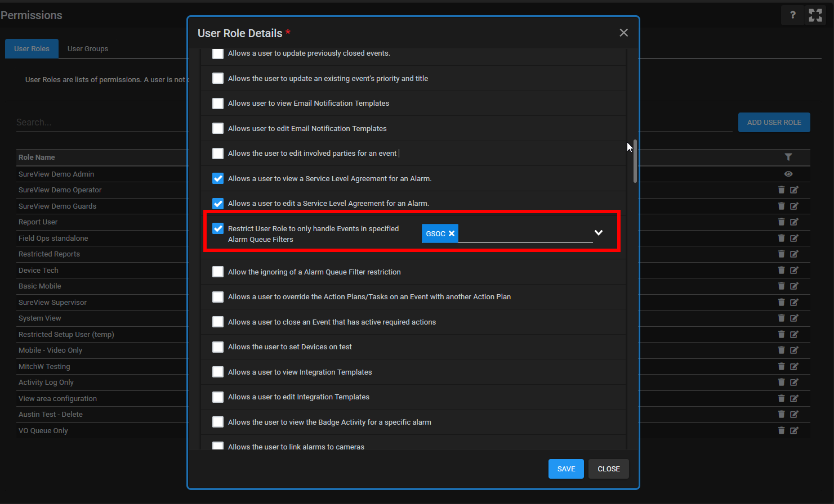Image resolution: width=834 pixels, height=504 pixels.
Task: Save the user role details
Action: click(x=566, y=469)
